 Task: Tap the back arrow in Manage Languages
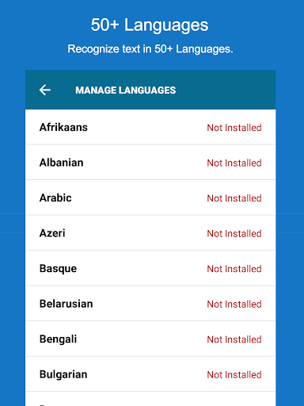click(45, 90)
